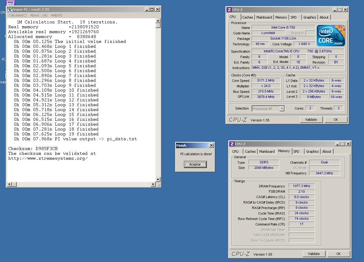This screenshot has width=364, height=262.
Task: Click the Name field Intel Core i5 750
Action: tap(283, 27)
